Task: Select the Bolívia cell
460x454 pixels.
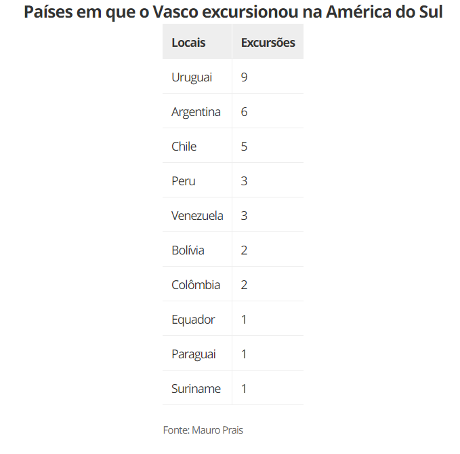Action: click(x=188, y=250)
